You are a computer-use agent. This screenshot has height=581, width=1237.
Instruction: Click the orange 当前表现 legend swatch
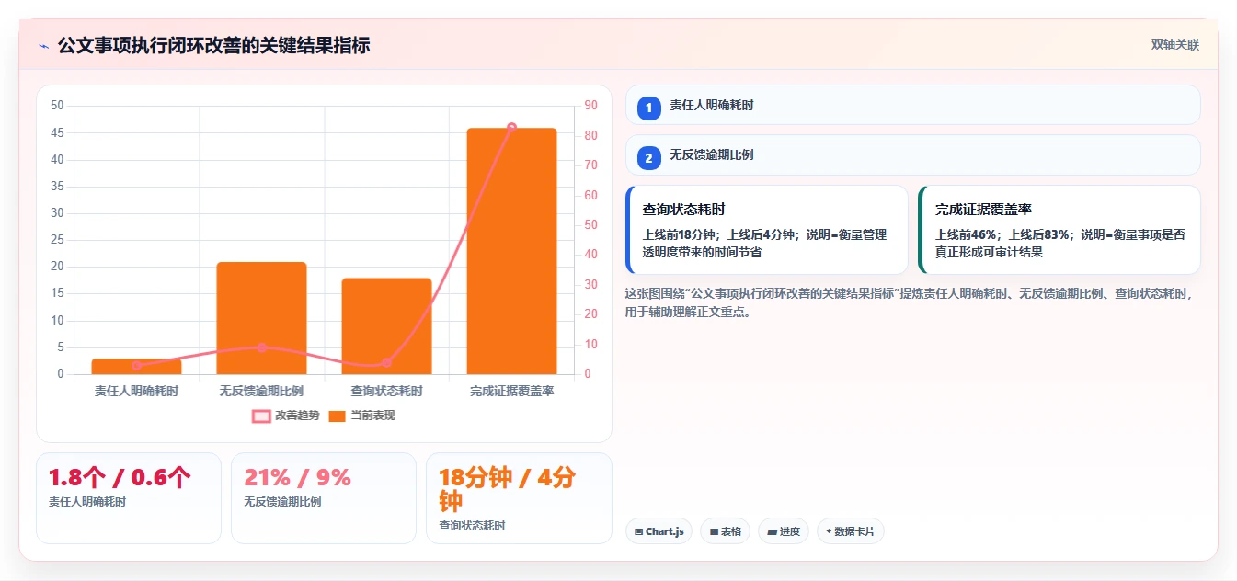tap(338, 416)
